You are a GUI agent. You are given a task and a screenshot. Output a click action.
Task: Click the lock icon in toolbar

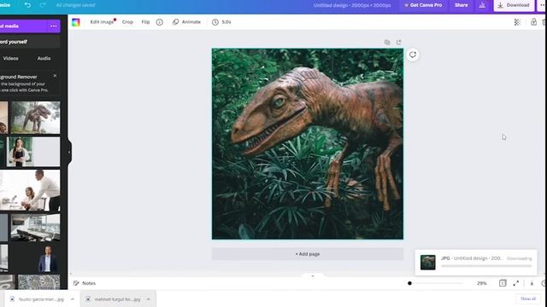point(533,22)
